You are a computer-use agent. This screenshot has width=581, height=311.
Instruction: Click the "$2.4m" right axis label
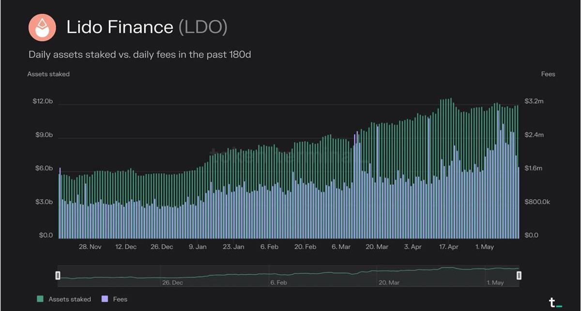tap(534, 135)
